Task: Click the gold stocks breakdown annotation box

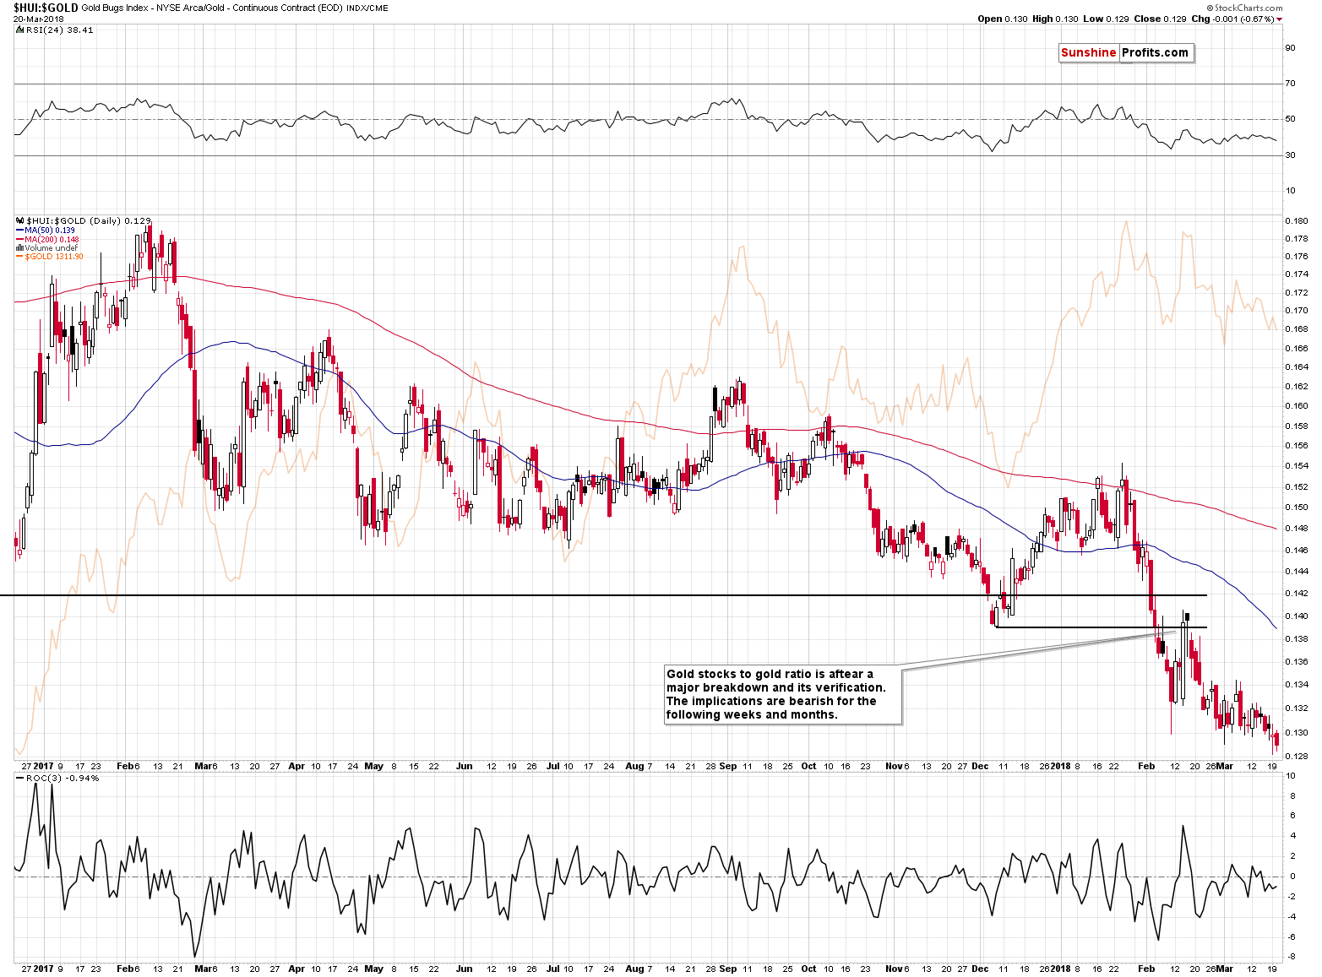Action: (x=783, y=694)
